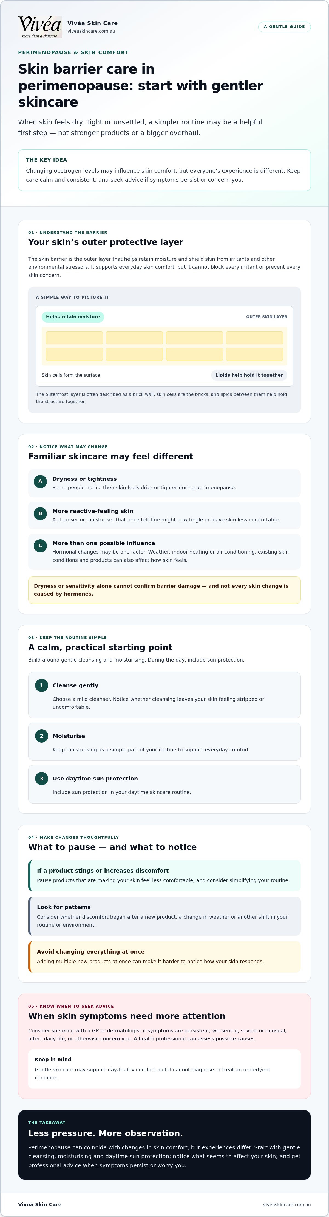Select the Look for patterns card

click(164, 916)
